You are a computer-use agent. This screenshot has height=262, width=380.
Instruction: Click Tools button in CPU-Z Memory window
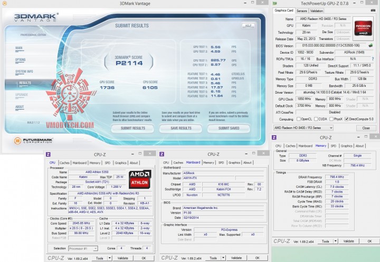point(326,241)
